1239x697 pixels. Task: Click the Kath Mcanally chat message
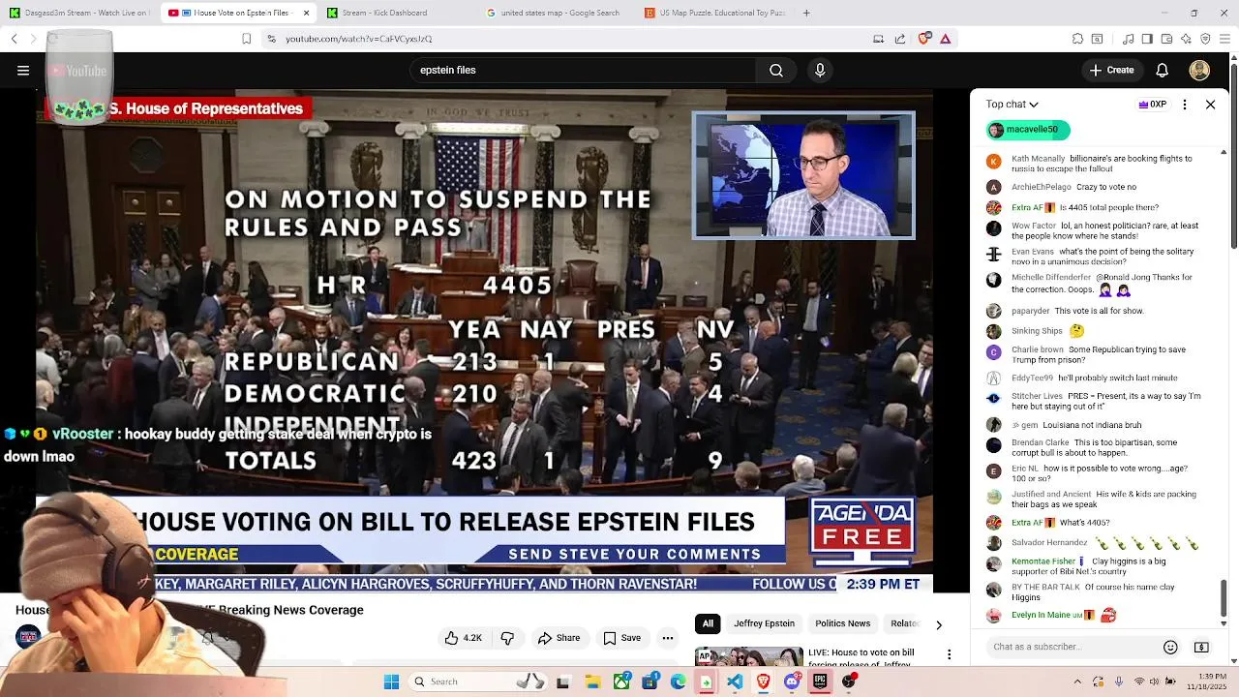click(1094, 165)
